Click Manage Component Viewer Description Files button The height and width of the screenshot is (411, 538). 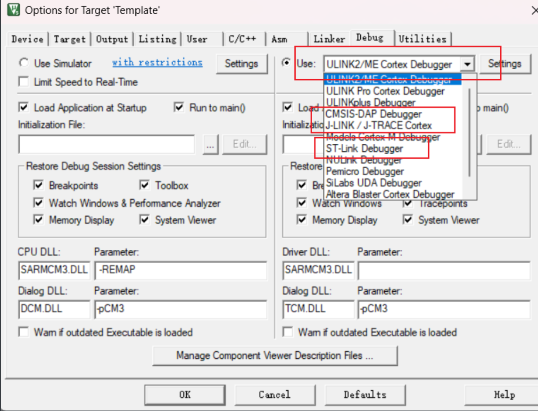click(x=275, y=355)
